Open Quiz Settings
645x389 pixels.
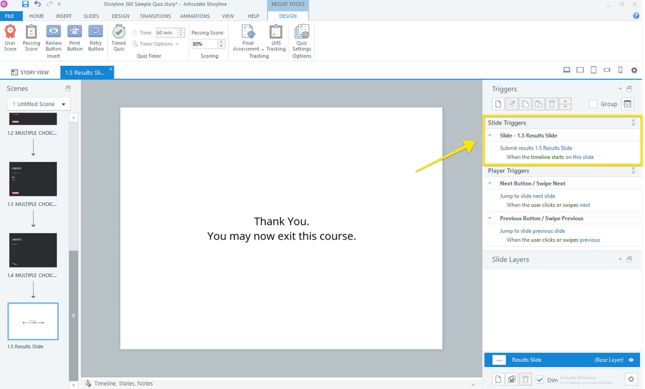coord(302,37)
